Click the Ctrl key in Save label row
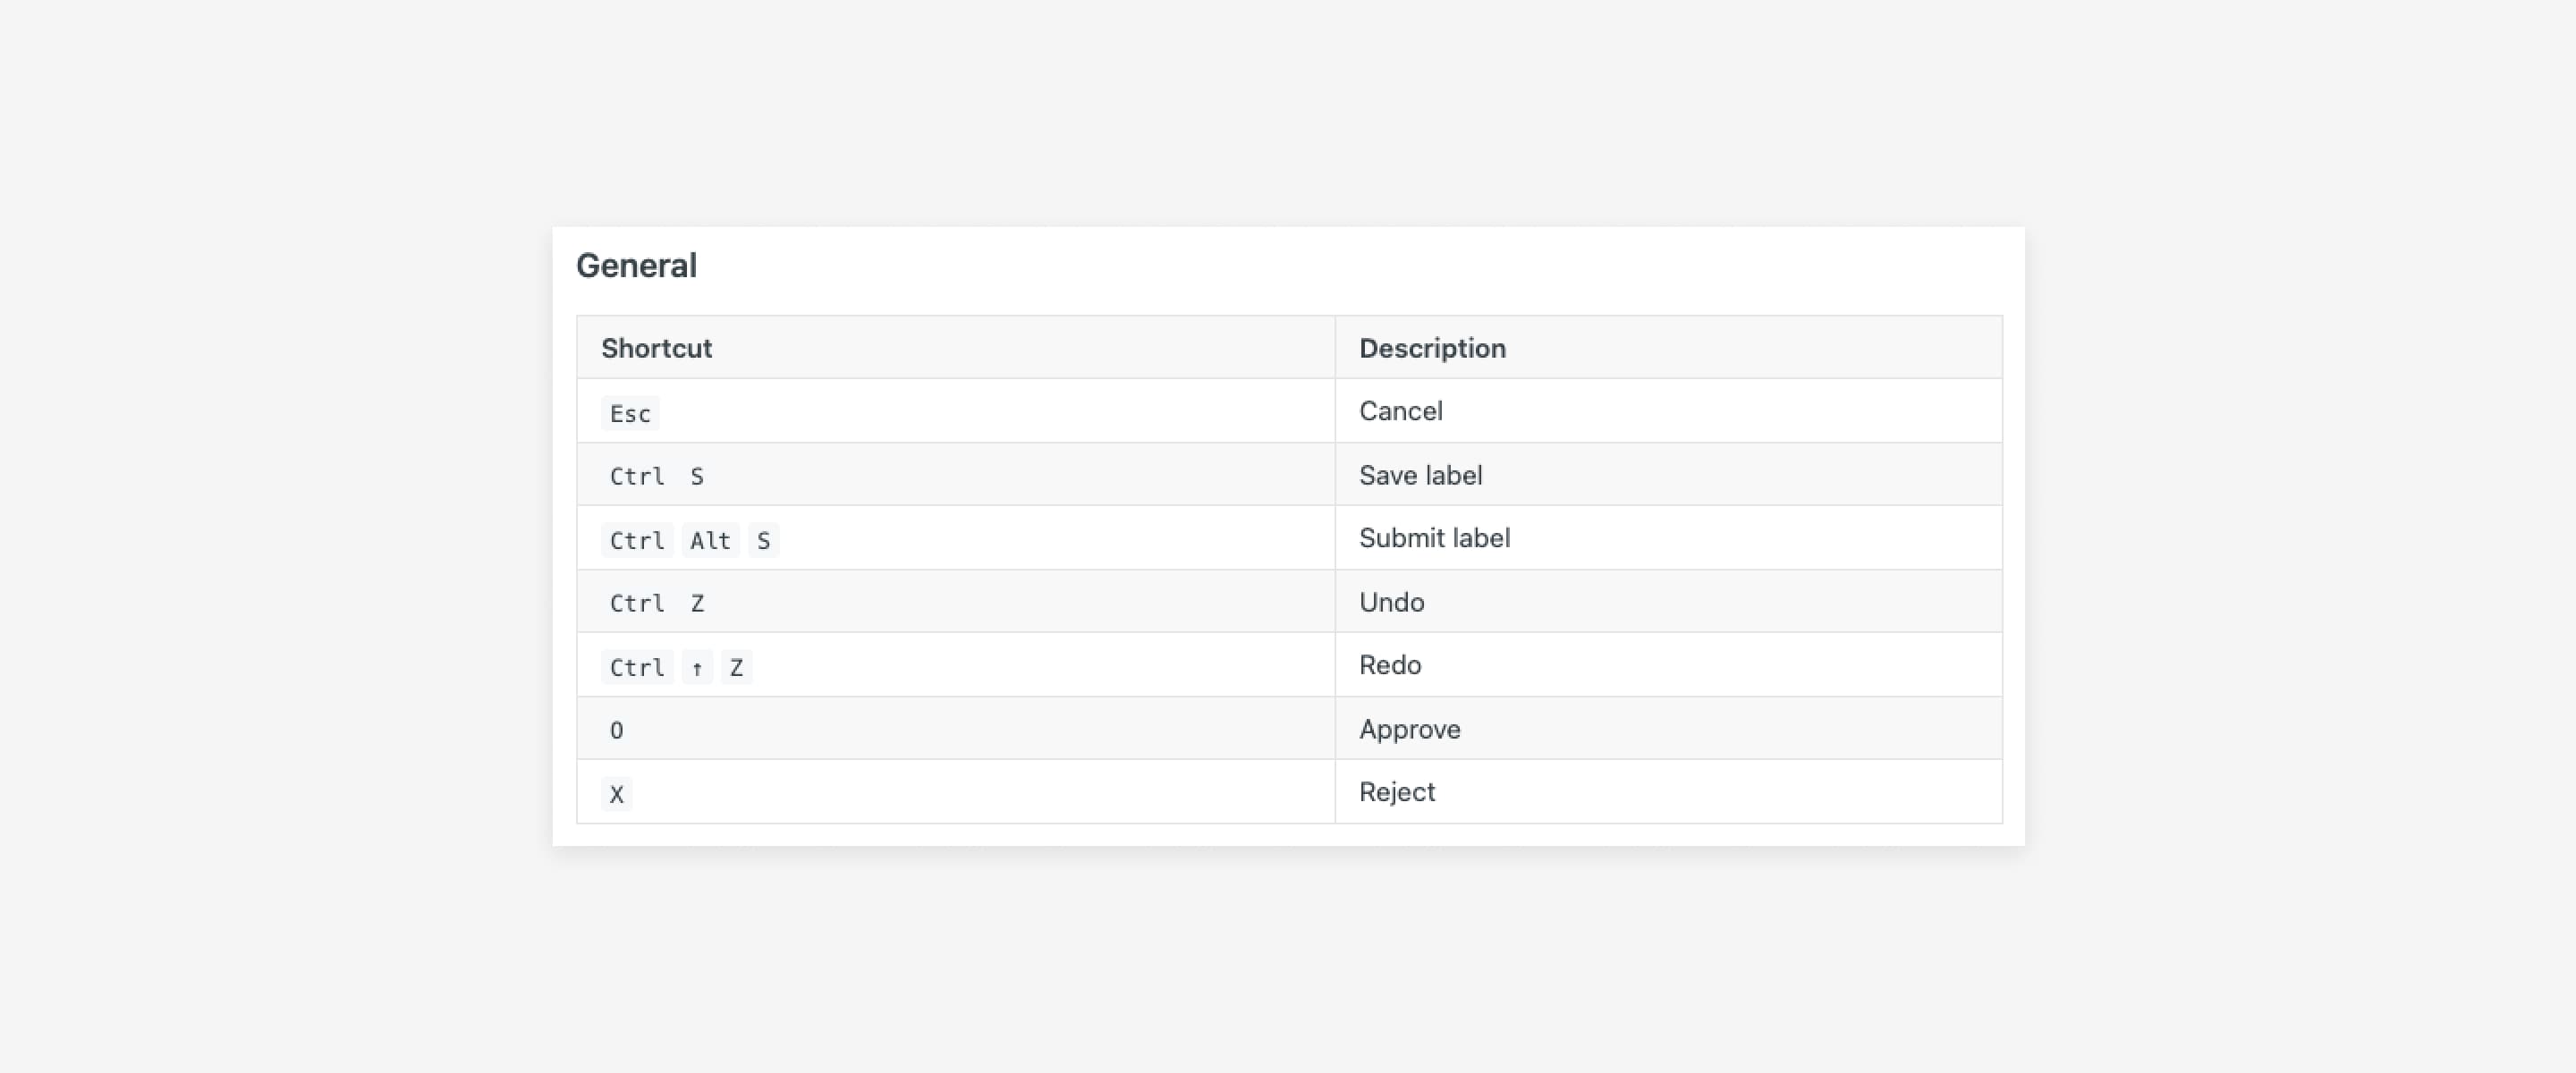This screenshot has width=2576, height=1073. 637,476
